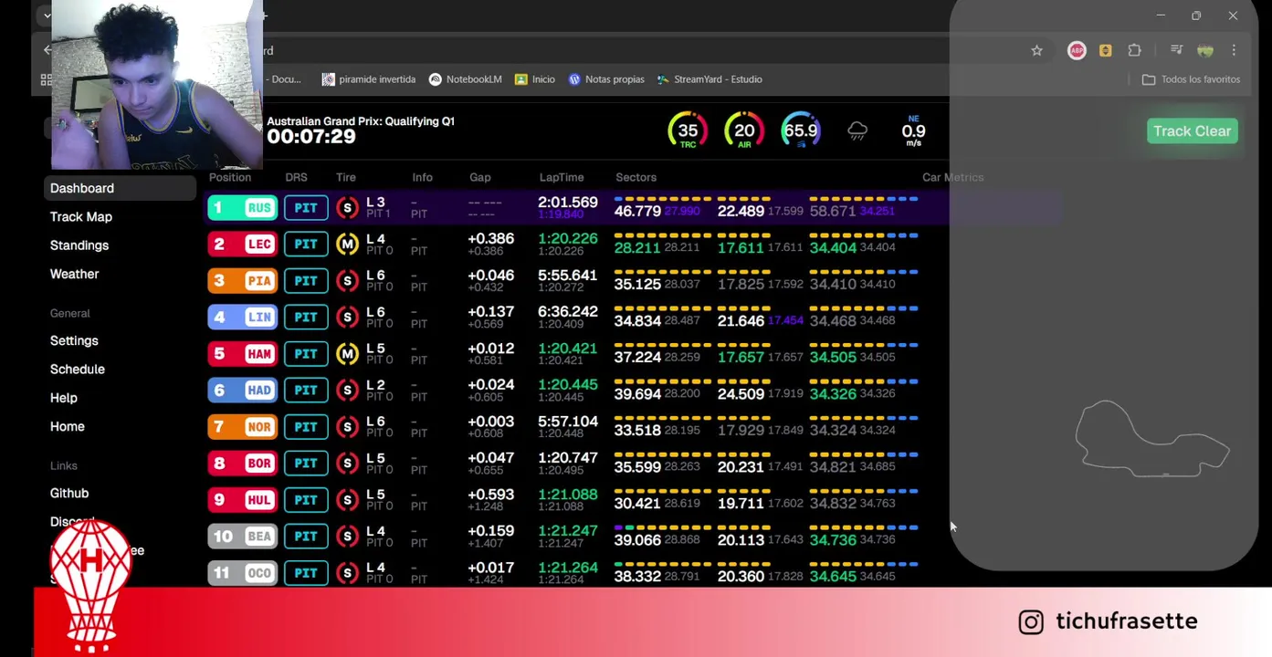Open the piramide invertida bookmark

tap(369, 79)
